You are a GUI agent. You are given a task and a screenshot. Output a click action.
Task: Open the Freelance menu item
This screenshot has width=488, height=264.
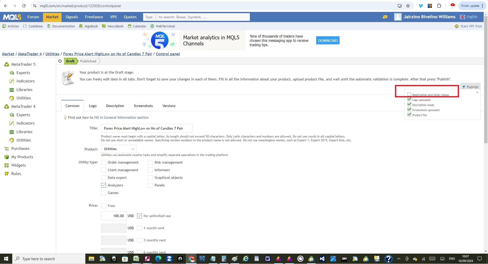point(94,17)
